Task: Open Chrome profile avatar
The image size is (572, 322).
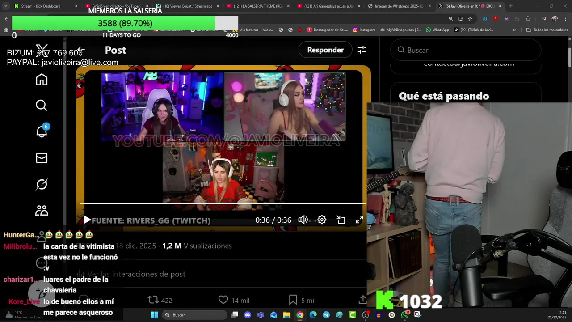Action: tap(555, 19)
